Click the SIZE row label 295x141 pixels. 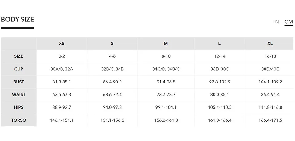pyautogui.click(x=19, y=56)
